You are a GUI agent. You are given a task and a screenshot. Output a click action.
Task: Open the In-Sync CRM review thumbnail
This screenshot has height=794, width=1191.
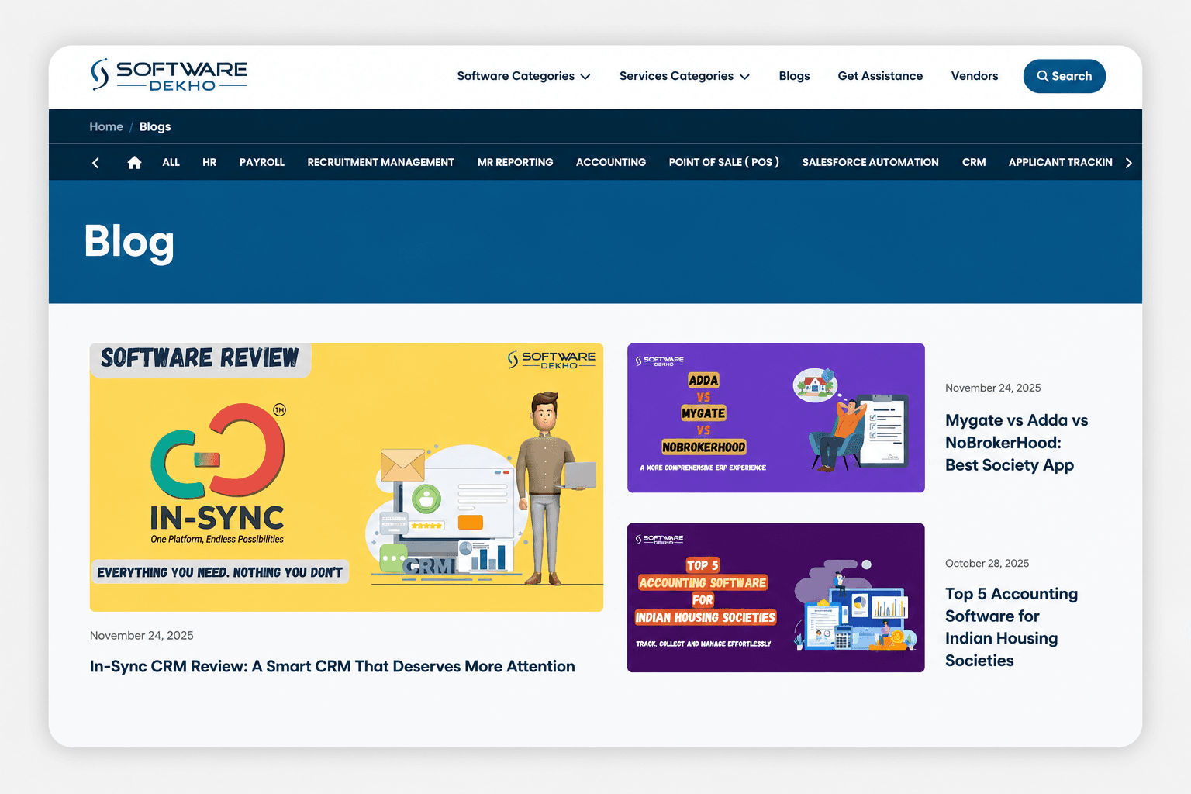[x=347, y=478]
